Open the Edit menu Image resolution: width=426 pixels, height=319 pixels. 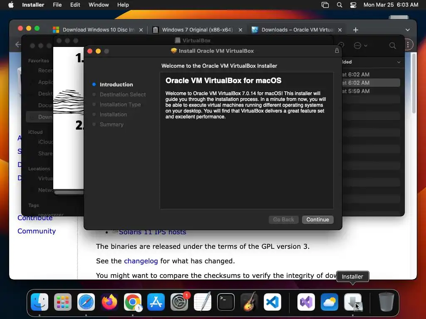click(75, 5)
